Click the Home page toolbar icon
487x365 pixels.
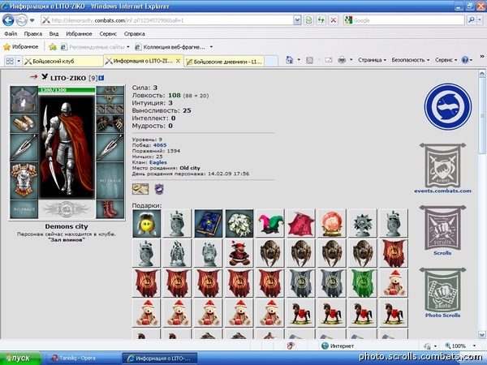[x=290, y=60]
